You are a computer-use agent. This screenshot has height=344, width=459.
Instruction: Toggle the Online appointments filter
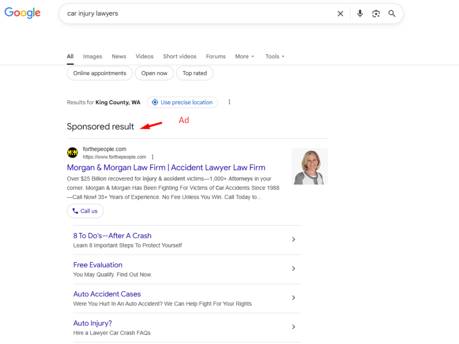pyautogui.click(x=99, y=73)
